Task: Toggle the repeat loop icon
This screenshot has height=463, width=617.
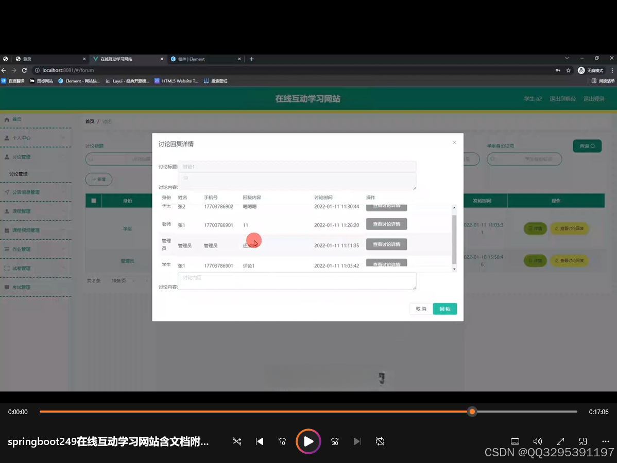Action: [380, 441]
